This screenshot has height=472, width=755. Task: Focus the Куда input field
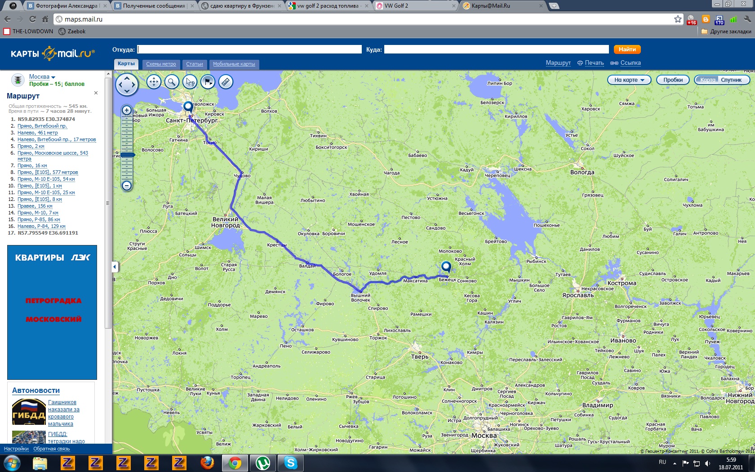pyautogui.click(x=497, y=49)
